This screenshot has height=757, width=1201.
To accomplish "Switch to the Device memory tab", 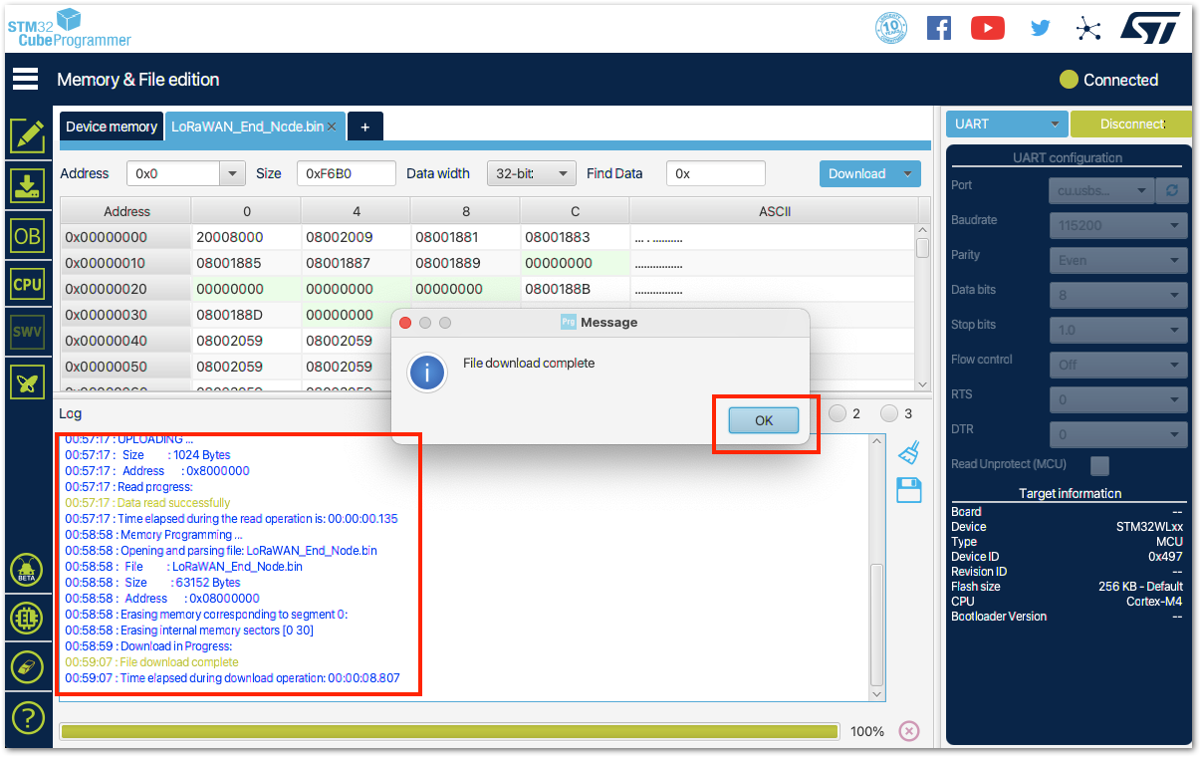I will pyautogui.click(x=112, y=126).
